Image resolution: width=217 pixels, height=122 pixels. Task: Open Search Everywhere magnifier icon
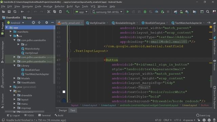click(208, 12)
